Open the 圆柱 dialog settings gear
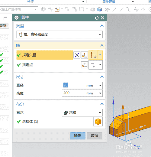151x157 pixels. 16,18
